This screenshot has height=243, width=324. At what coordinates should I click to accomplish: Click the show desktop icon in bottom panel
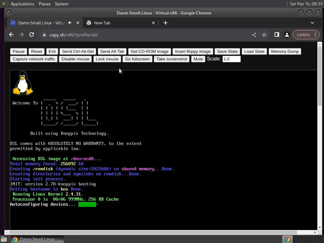[4, 239]
